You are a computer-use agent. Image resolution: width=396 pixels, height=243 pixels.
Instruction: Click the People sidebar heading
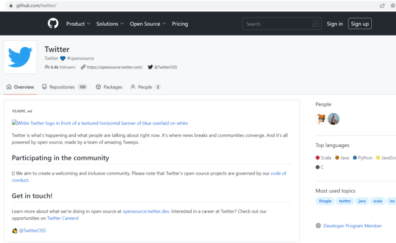pos(323,105)
